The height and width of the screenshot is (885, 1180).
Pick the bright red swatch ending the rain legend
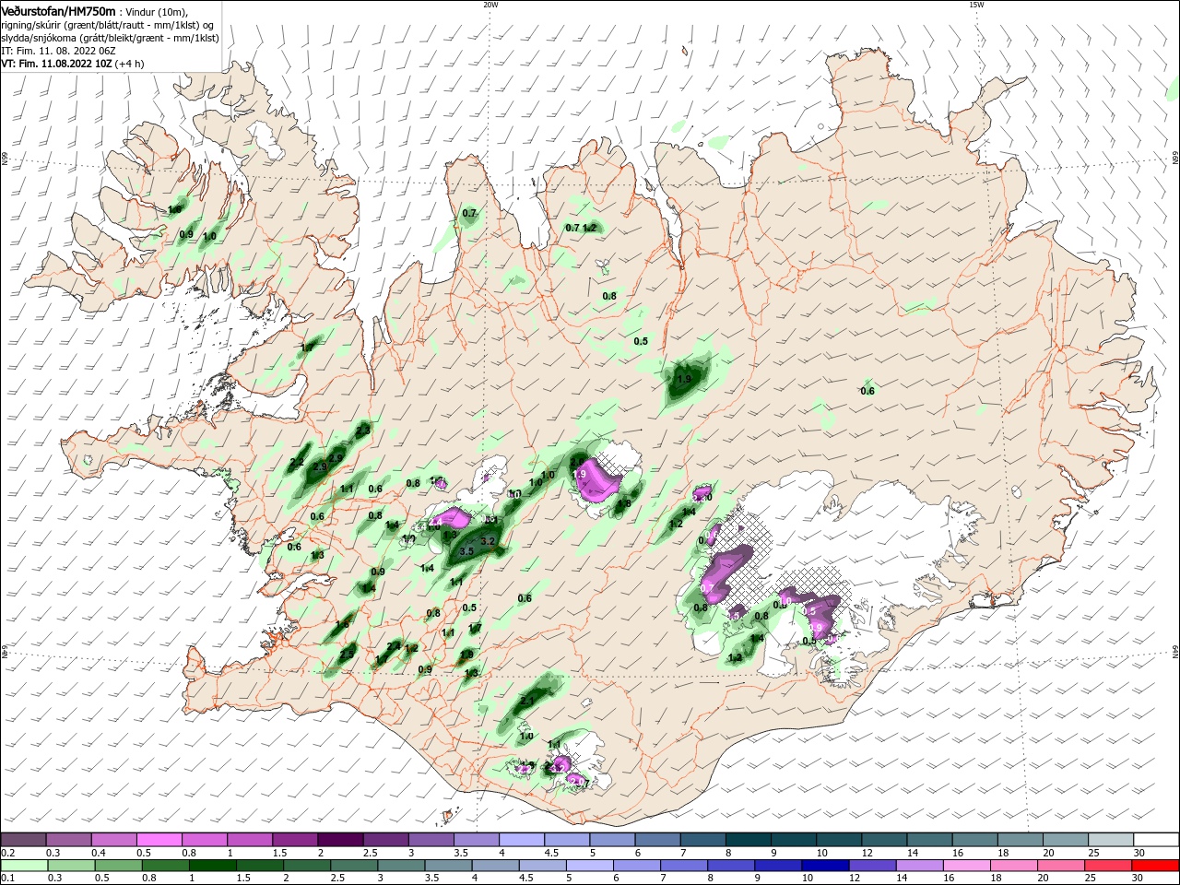(x=1156, y=866)
